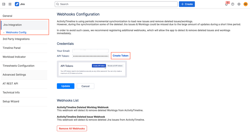Click the Create Token link
This screenshot has height=134, width=250.
(121, 56)
